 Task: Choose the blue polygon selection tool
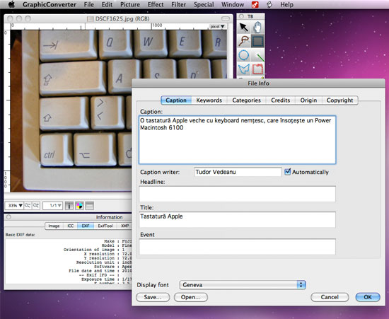(244, 69)
